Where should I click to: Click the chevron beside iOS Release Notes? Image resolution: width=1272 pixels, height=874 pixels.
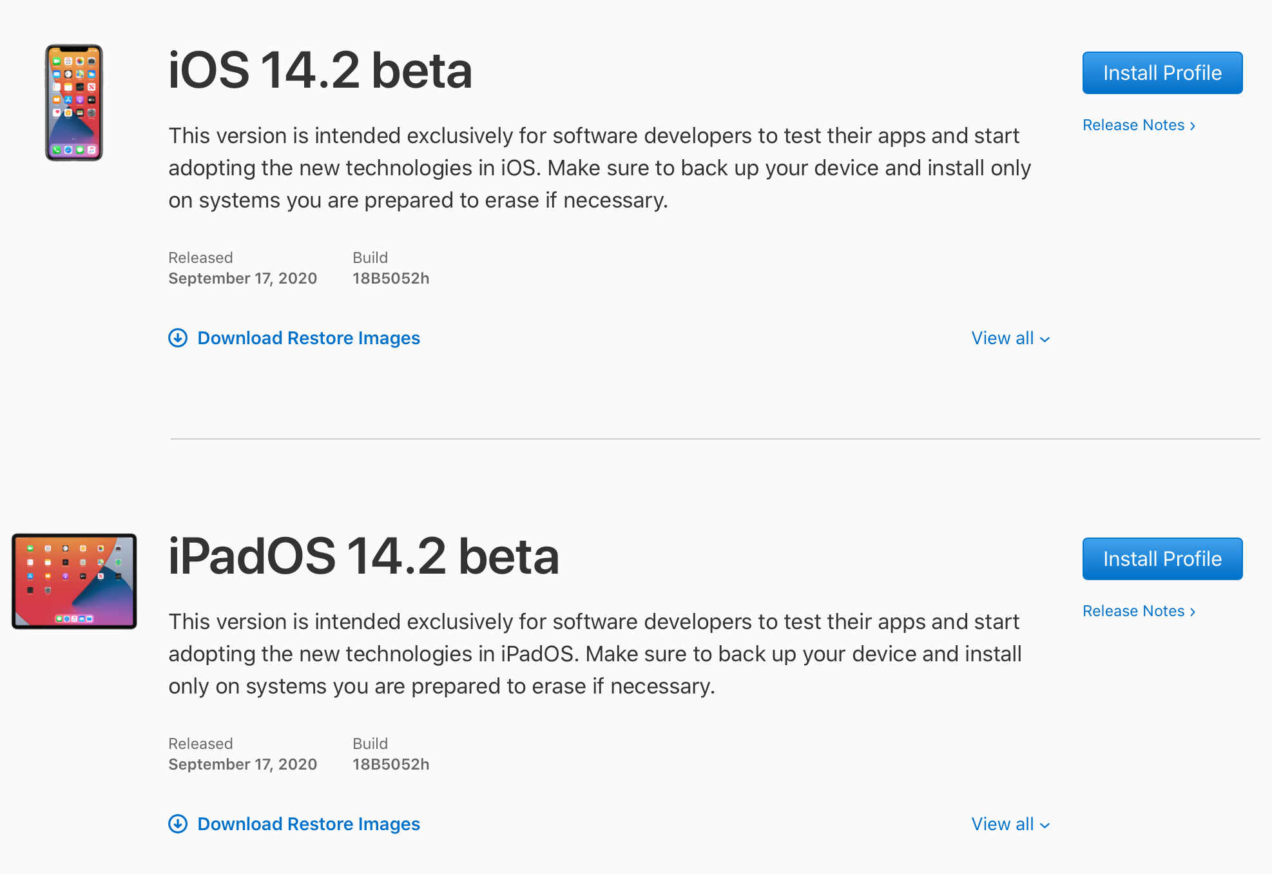click(x=1192, y=125)
